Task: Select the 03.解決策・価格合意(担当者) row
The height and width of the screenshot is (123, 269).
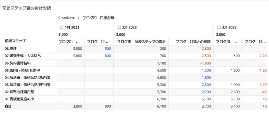Action: click(25, 85)
